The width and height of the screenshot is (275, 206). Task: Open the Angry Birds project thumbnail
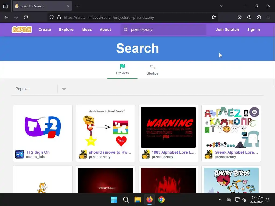(x=231, y=181)
